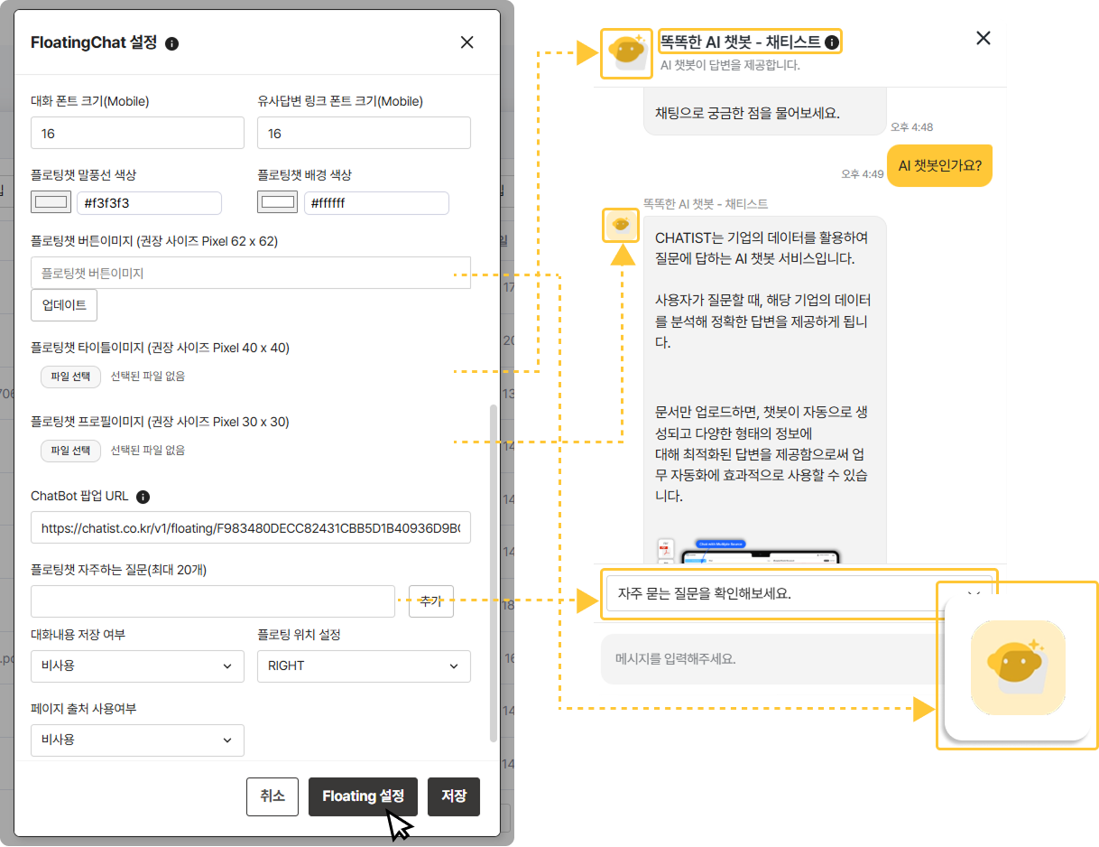Screen dimensions: 1099x847
Task: Expand 페이지 출처 사용여부 dropdown
Action: (137, 740)
